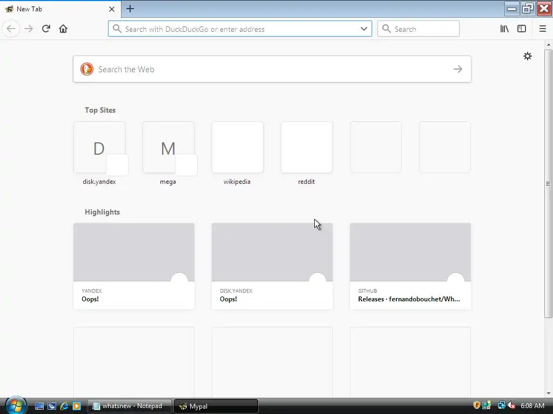The image size is (553, 414).
Task: Expand the address bar history dropdown
Action: coord(363,29)
